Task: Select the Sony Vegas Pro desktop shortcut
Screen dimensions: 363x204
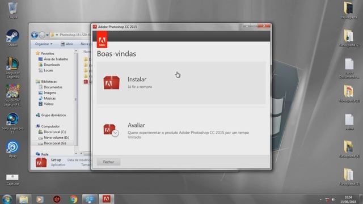Action: 12,123
